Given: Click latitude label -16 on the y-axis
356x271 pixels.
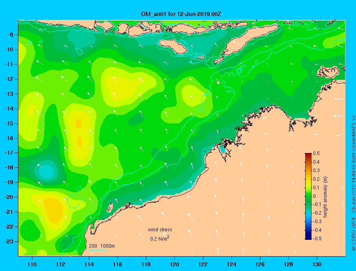Looking at the screenshot, I should click(10, 138).
